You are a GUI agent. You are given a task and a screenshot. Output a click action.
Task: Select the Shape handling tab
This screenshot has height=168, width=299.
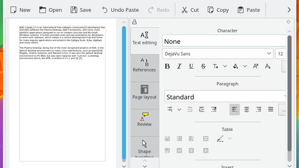click(x=144, y=147)
